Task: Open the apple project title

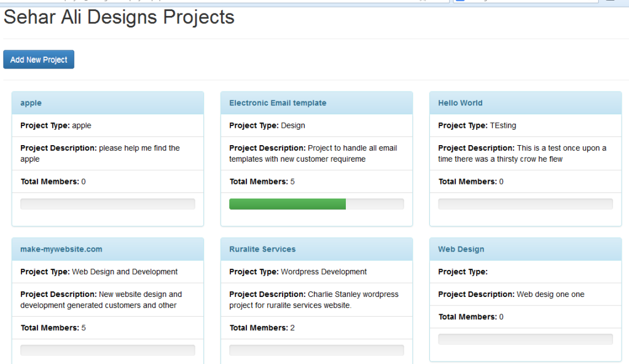Action: click(31, 103)
